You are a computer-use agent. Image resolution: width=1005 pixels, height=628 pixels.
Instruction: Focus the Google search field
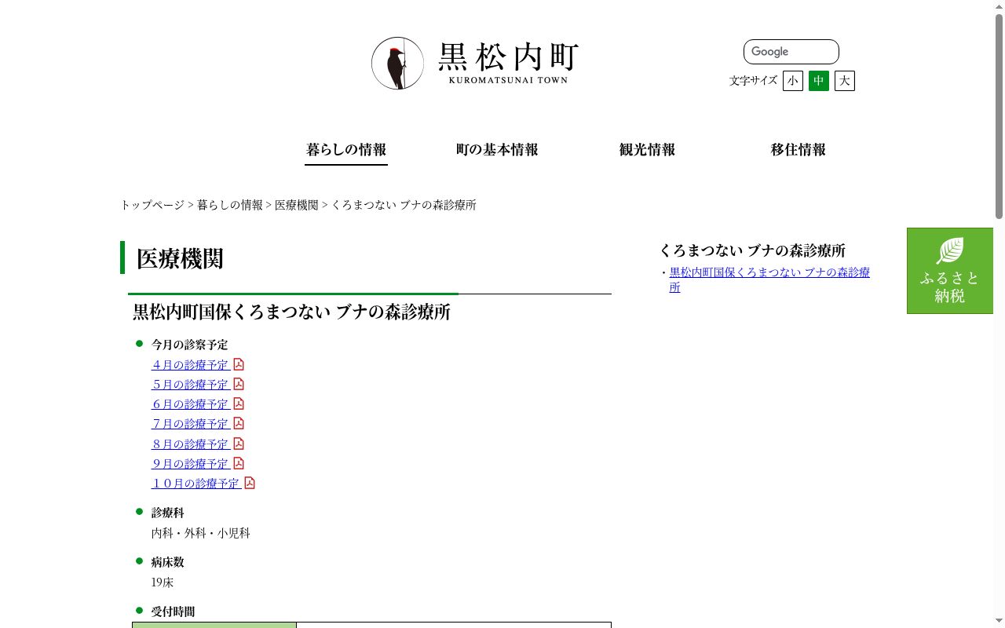(x=791, y=52)
